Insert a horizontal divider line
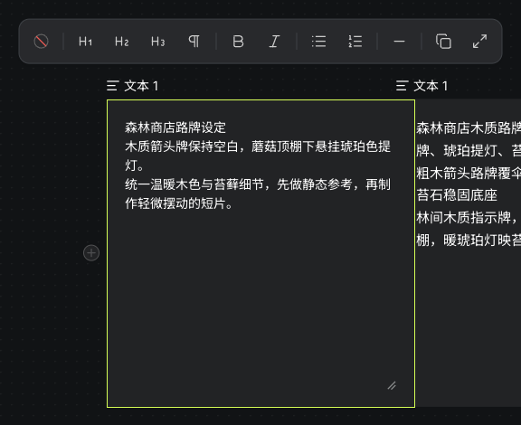The height and width of the screenshot is (425, 521). coord(399,42)
